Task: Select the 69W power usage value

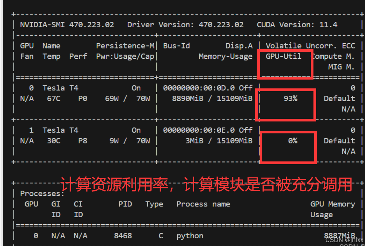Action: [x=112, y=99]
